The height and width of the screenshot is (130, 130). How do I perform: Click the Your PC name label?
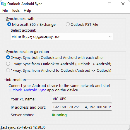coord(23,99)
